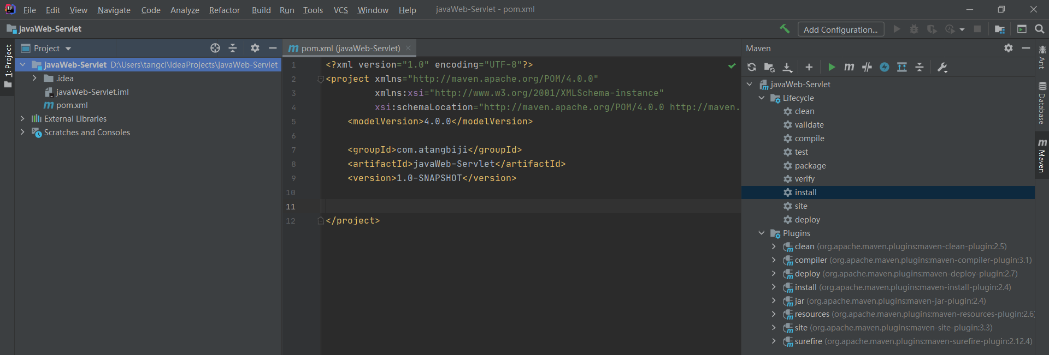Screen dimensions: 1049x355
Task: Select Opened File locate icon in Project panel
Action: coord(215,48)
